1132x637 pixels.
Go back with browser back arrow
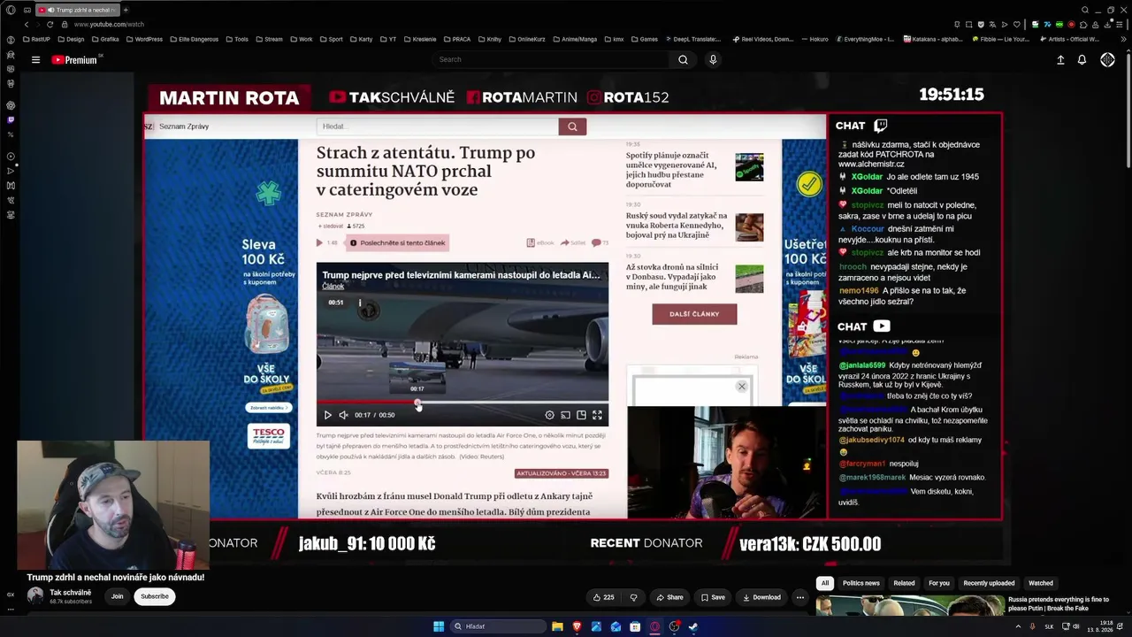[x=26, y=24]
